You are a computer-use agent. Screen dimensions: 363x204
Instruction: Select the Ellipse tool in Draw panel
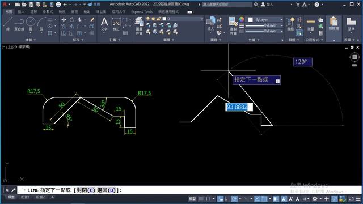pos(50,27)
